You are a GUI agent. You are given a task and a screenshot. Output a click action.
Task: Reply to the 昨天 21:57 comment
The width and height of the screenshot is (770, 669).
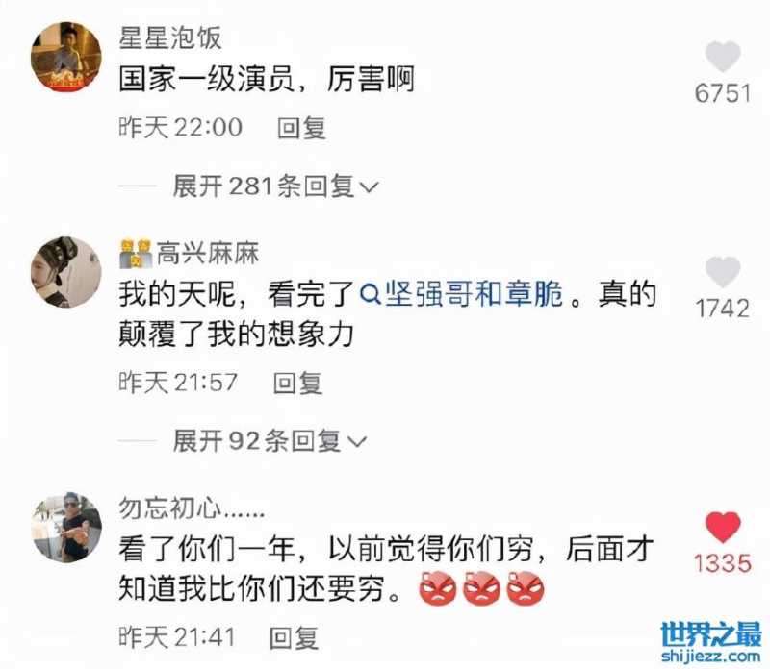click(x=297, y=383)
